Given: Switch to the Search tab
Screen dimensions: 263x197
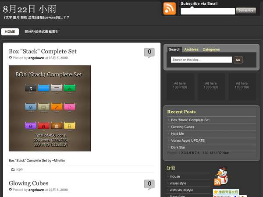Looking at the screenshot, I should pyautogui.click(x=174, y=49).
